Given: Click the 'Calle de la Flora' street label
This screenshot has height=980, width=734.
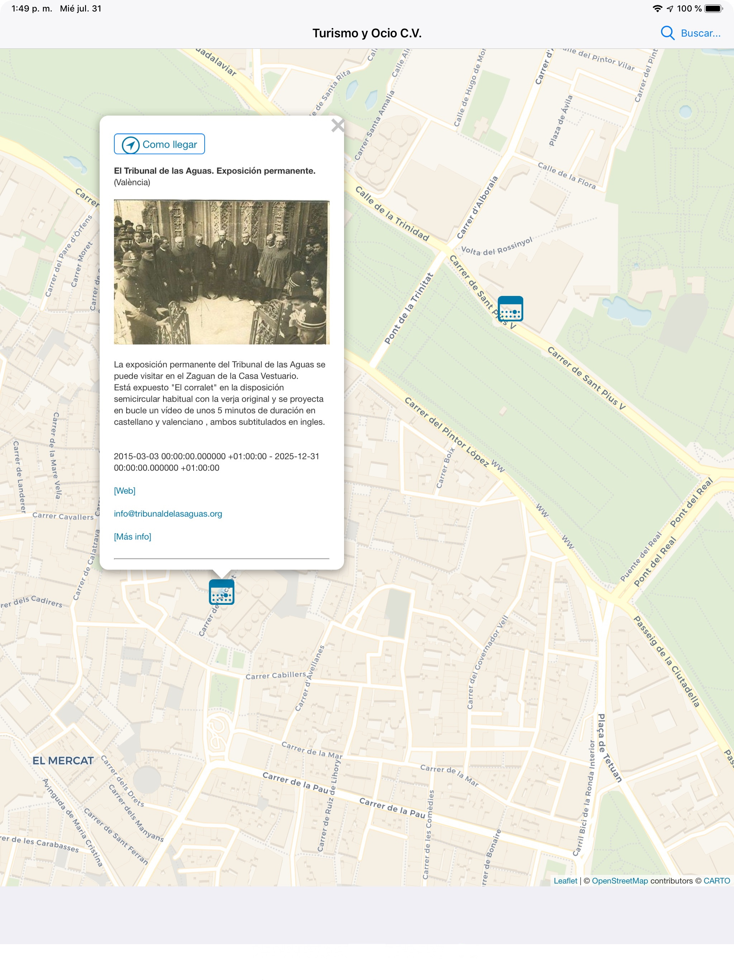Looking at the screenshot, I should [567, 175].
